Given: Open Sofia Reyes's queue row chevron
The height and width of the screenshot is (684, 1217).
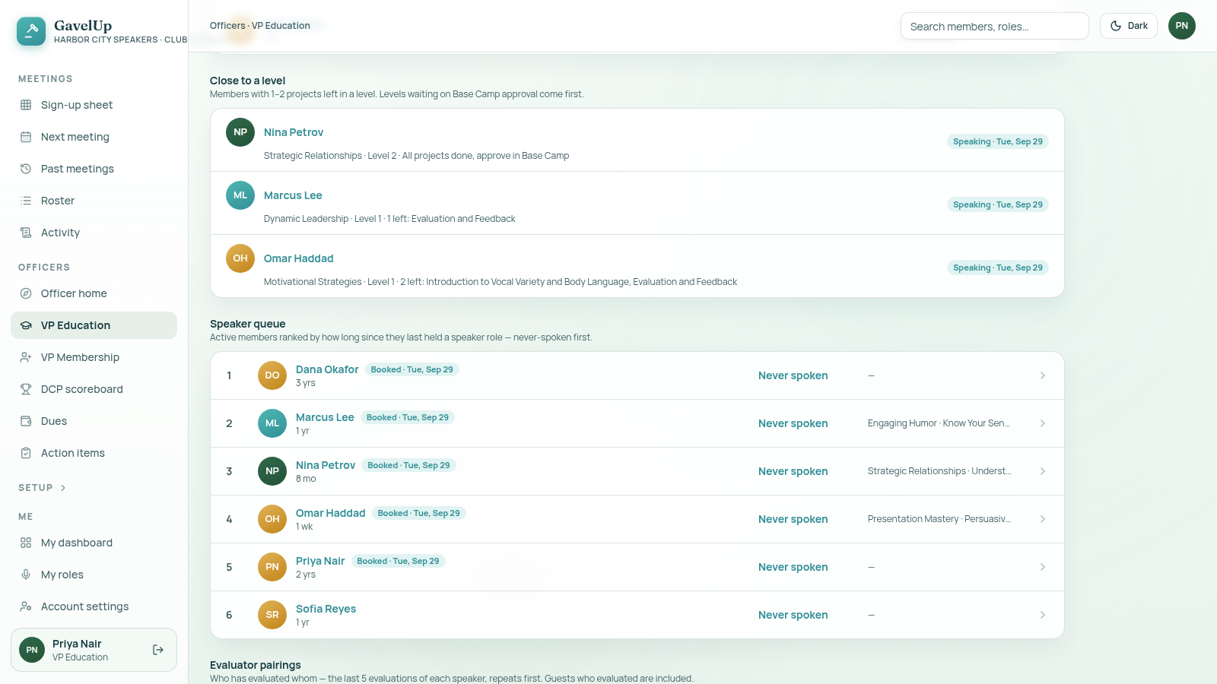Looking at the screenshot, I should (x=1043, y=615).
